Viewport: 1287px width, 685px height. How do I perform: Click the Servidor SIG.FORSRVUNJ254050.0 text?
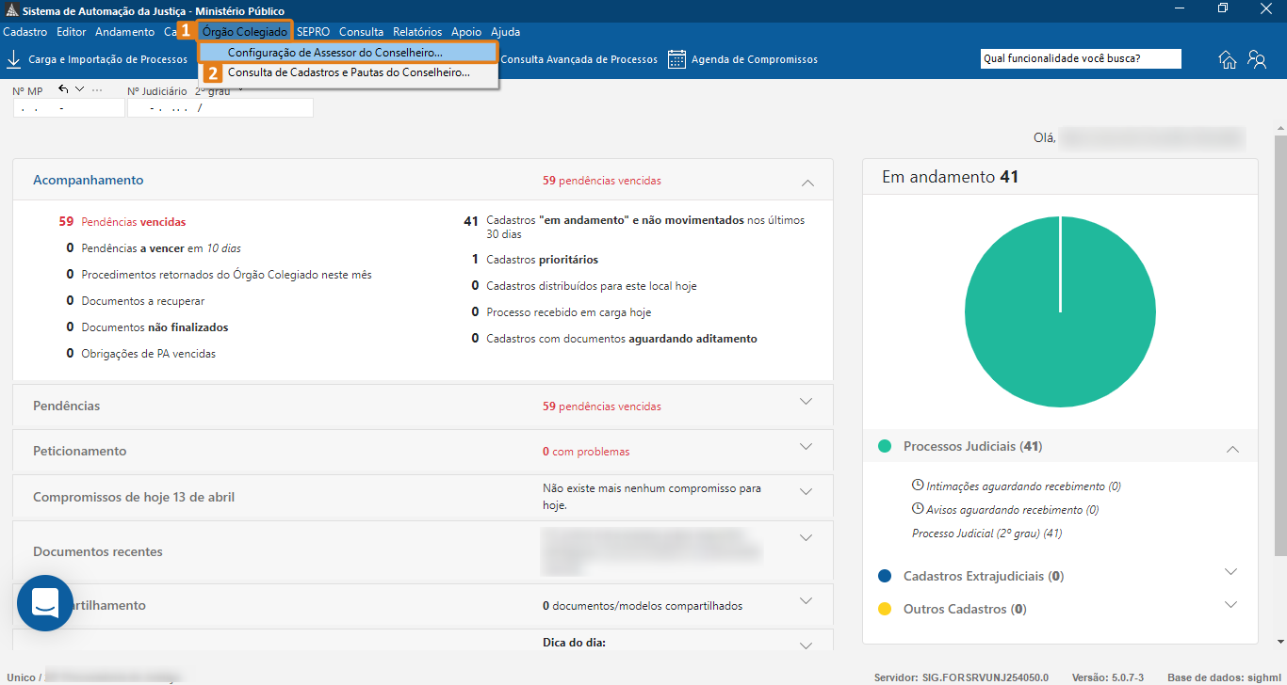(961, 677)
